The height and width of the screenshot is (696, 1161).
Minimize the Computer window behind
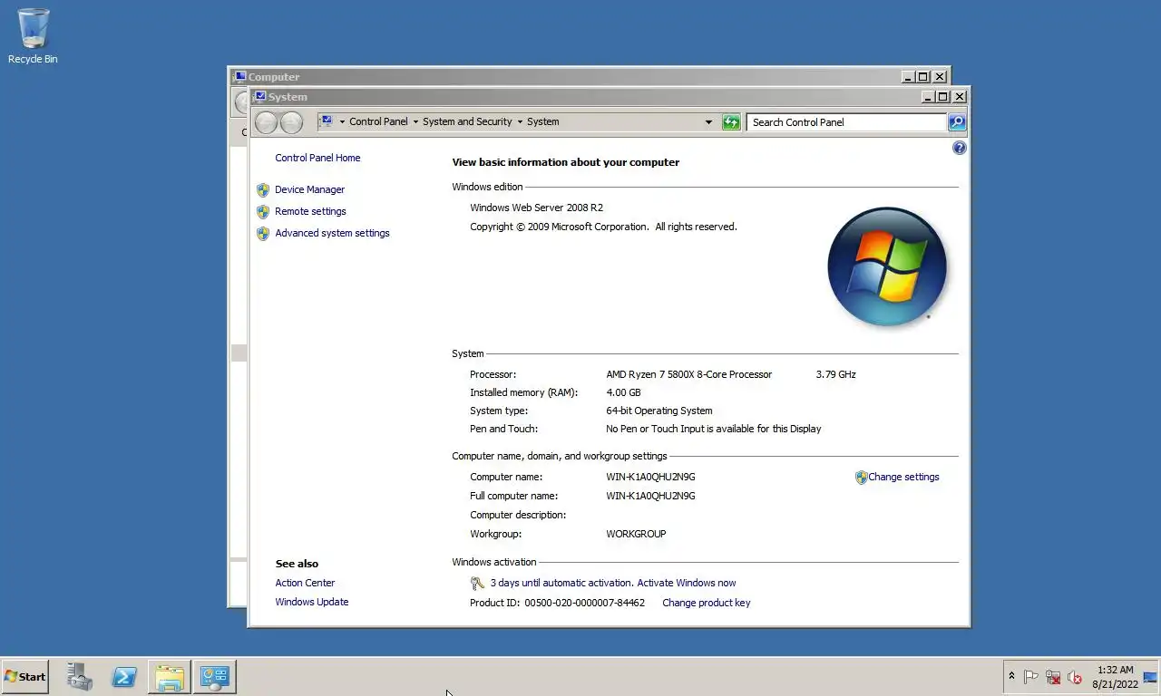click(908, 76)
